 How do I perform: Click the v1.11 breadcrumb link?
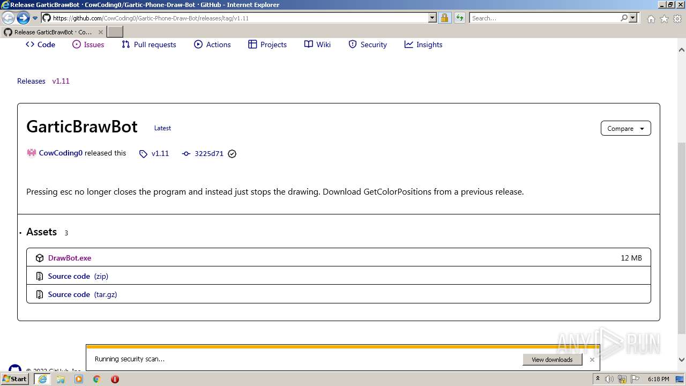click(x=61, y=81)
